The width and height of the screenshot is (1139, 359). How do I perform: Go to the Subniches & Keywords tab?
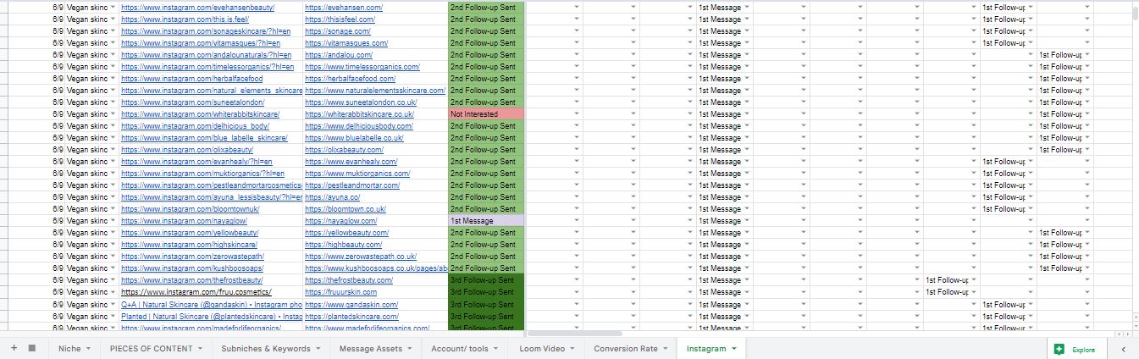(x=266, y=348)
